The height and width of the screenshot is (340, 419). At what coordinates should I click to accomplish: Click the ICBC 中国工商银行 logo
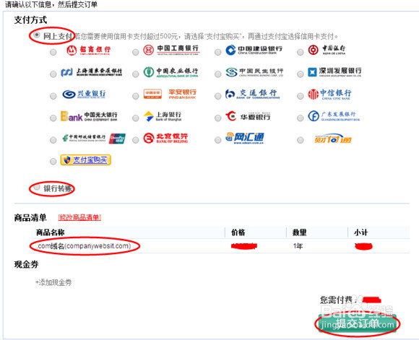[171, 50]
